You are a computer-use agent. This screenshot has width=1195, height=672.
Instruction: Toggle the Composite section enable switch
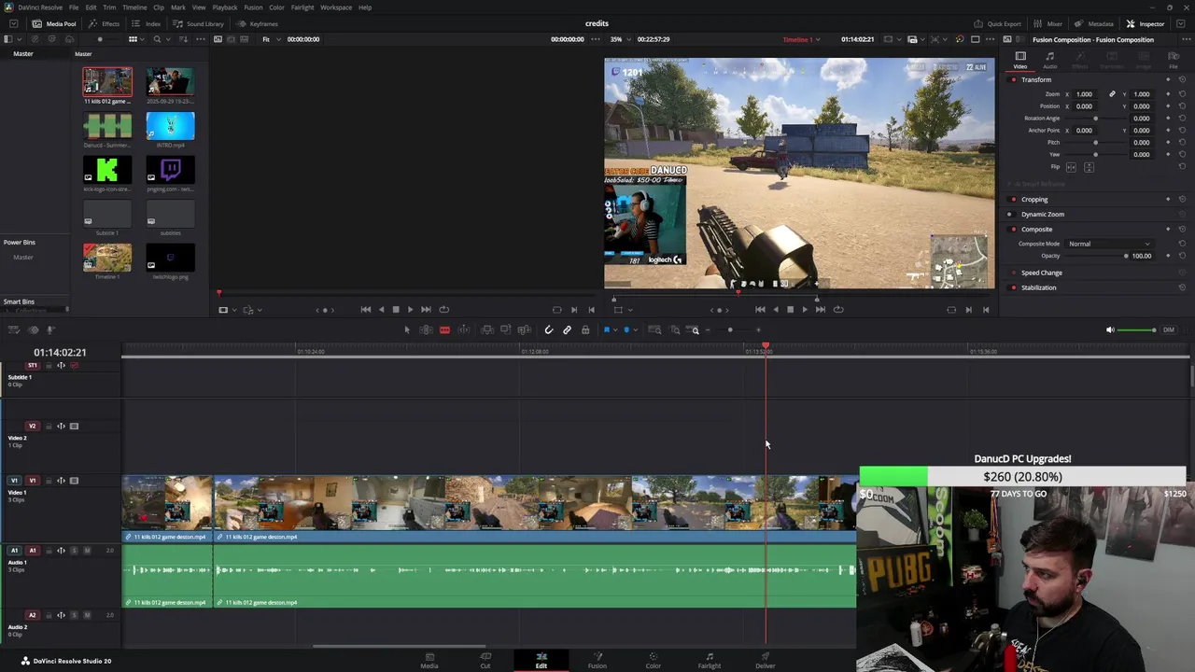pyautogui.click(x=1014, y=229)
